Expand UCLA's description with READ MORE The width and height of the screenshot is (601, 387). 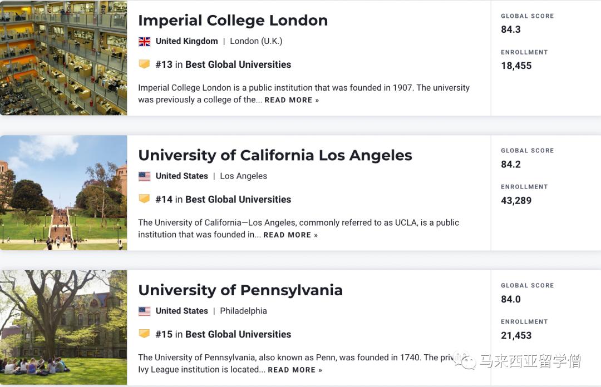[x=286, y=235]
